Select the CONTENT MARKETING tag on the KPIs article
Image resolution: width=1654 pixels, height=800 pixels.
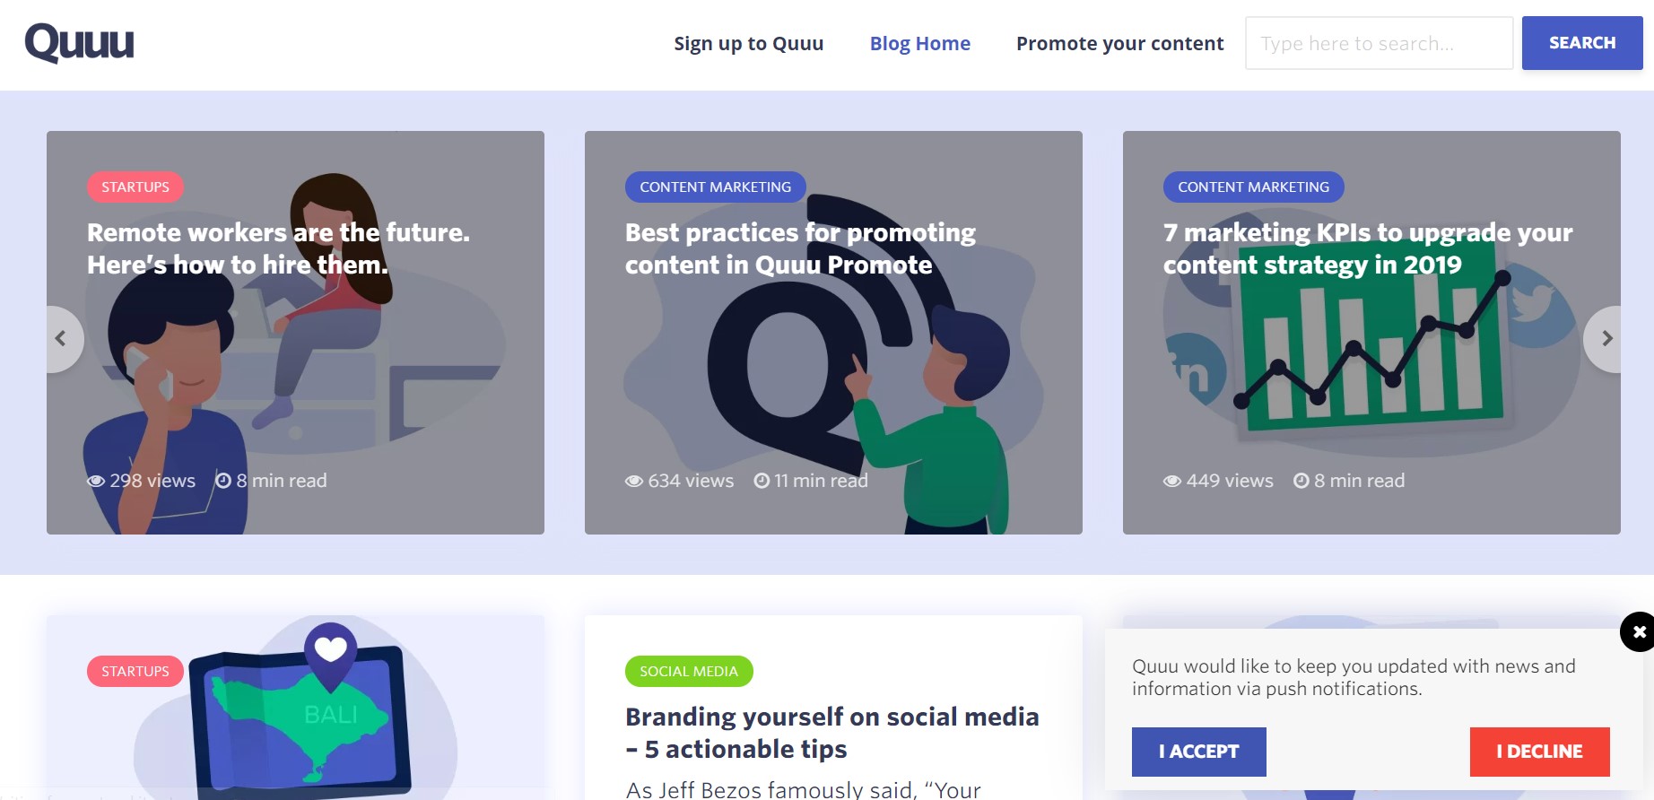click(x=1253, y=187)
